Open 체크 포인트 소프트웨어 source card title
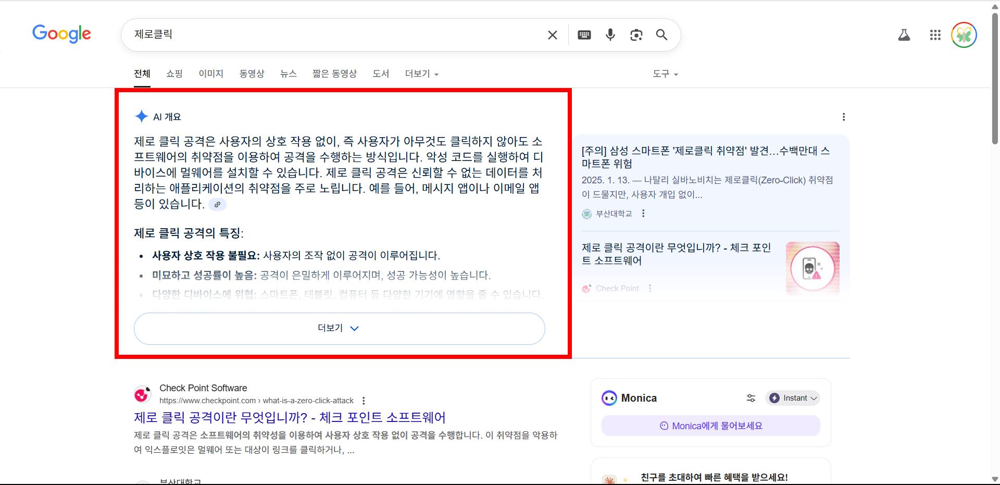 tap(677, 254)
